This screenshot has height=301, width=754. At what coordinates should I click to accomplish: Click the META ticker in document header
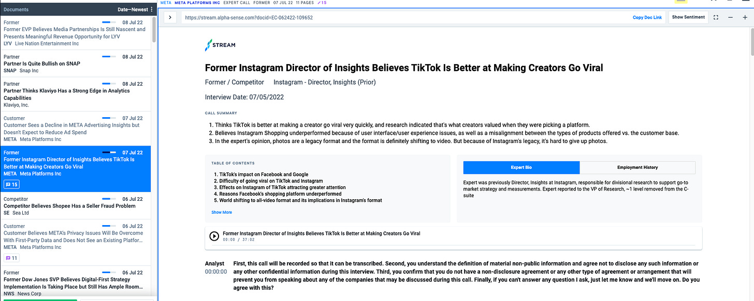pos(166,3)
